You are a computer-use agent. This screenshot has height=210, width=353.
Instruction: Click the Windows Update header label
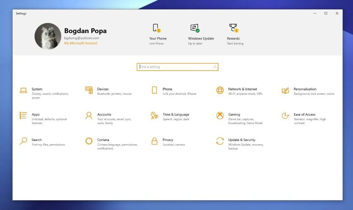click(x=201, y=39)
